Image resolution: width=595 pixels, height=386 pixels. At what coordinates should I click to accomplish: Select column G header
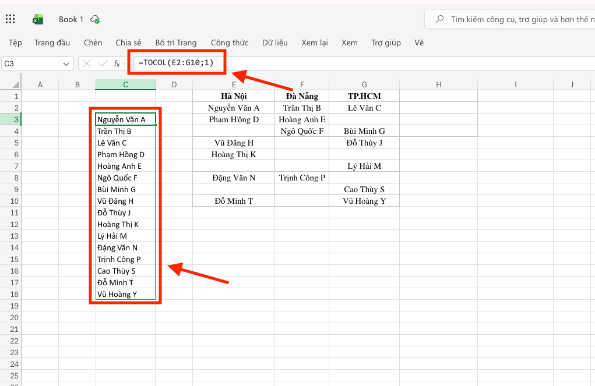(364, 84)
